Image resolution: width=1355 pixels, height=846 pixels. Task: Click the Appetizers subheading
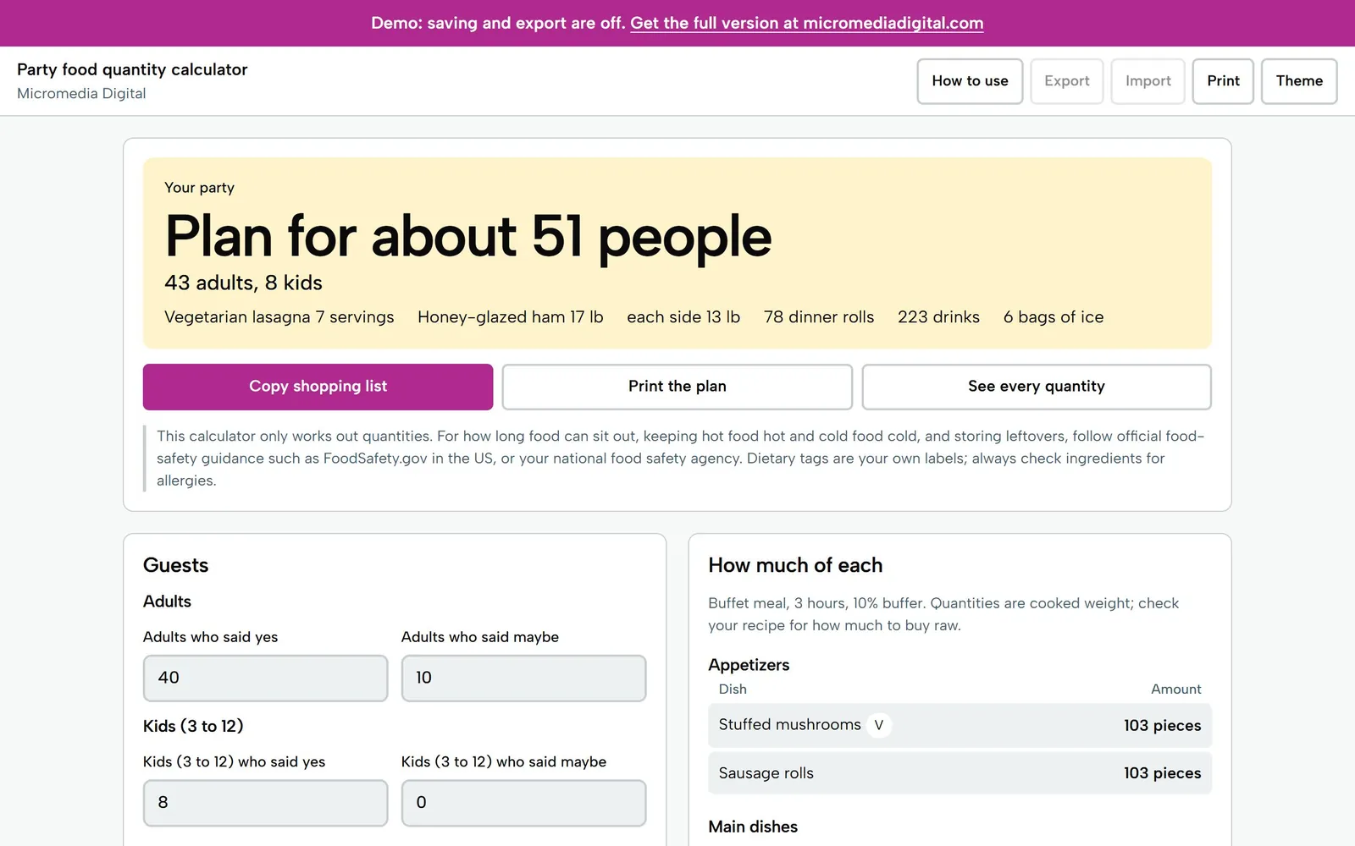749,665
